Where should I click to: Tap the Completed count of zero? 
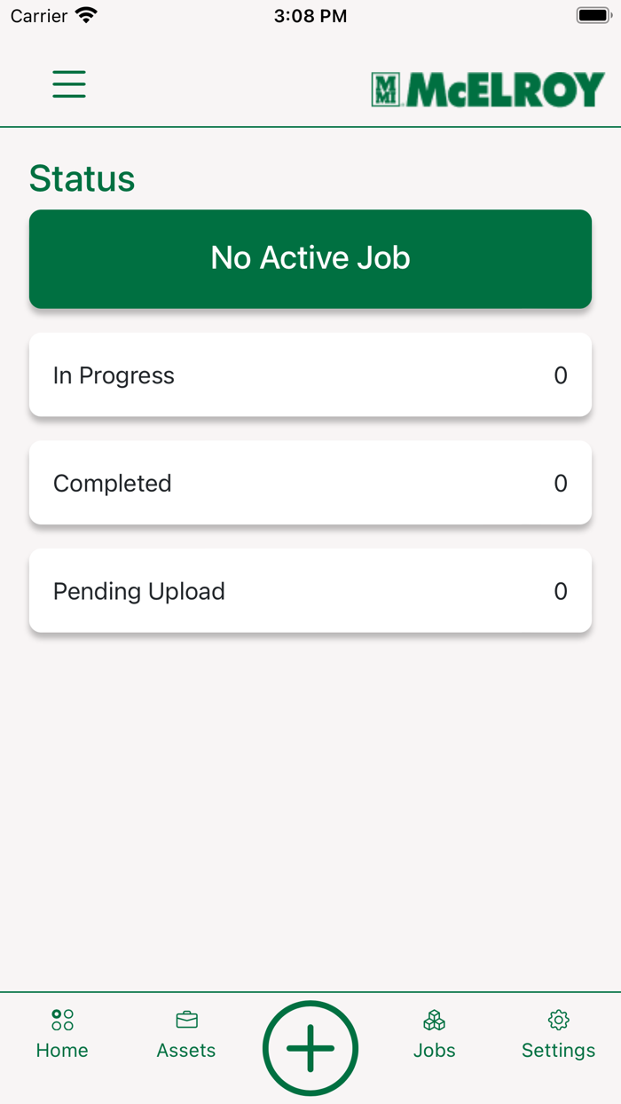pos(560,483)
